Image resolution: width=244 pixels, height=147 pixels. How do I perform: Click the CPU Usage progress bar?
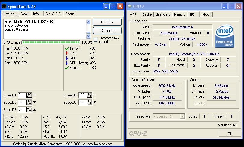(x=51, y=42)
